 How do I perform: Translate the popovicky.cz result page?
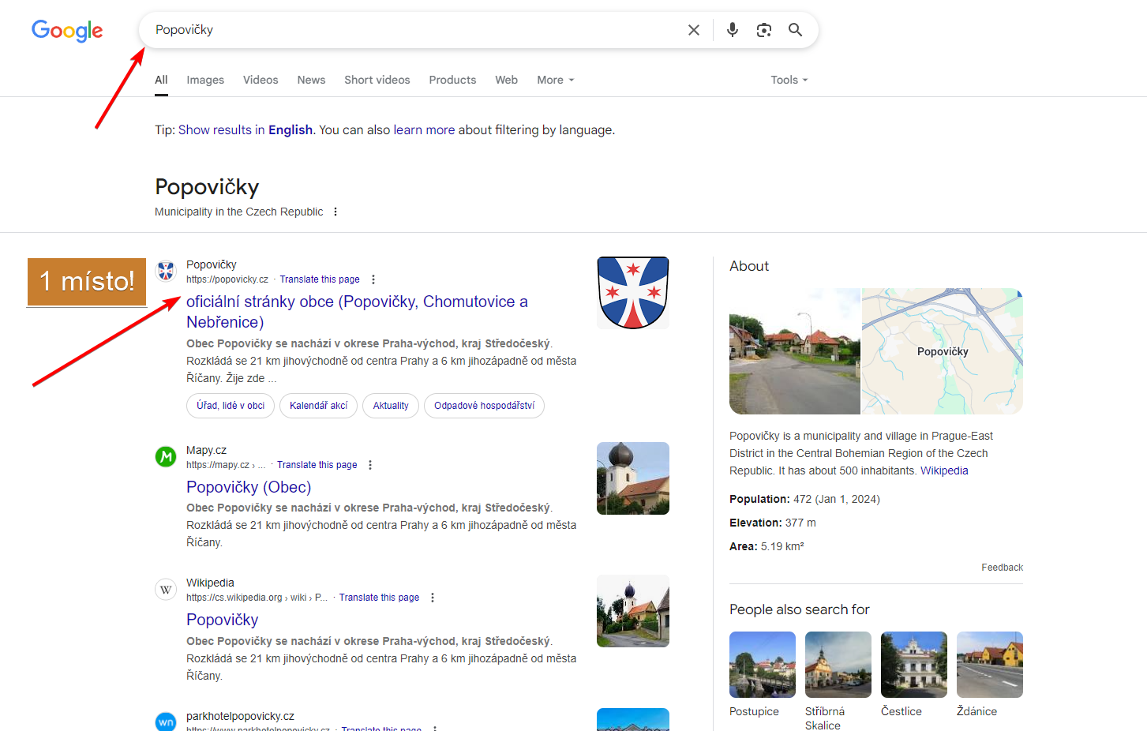click(320, 279)
